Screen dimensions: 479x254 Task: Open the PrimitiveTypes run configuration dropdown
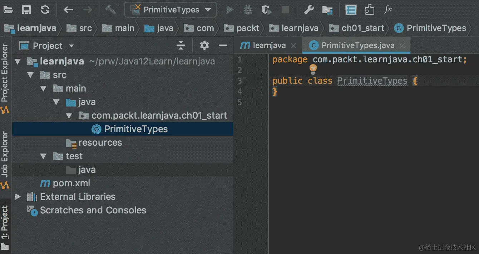click(x=171, y=10)
